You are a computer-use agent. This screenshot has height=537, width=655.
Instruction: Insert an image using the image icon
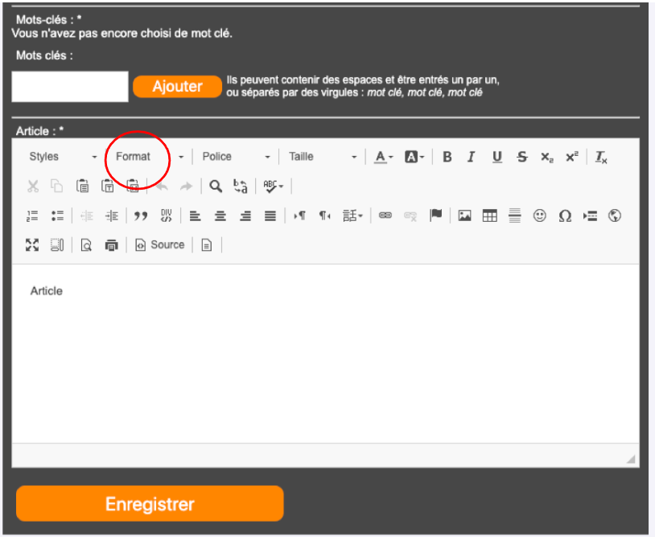pyautogui.click(x=464, y=215)
